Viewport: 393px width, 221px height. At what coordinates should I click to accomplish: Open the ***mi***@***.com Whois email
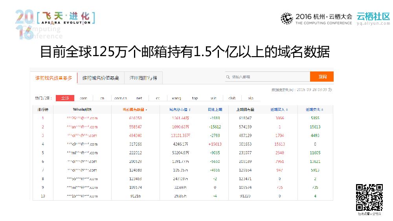click(82, 188)
